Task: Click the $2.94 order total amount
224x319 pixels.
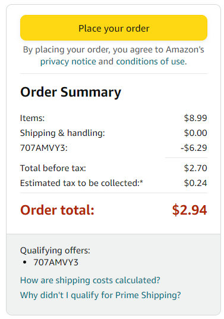Action: pos(190,210)
